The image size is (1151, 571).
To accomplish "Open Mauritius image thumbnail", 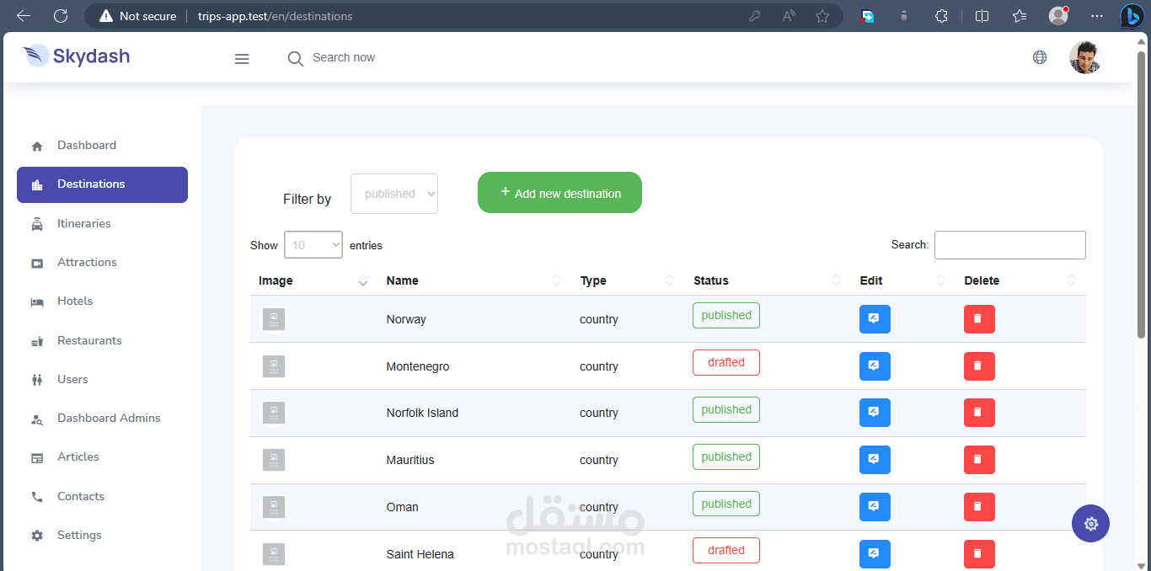I will 274,460.
